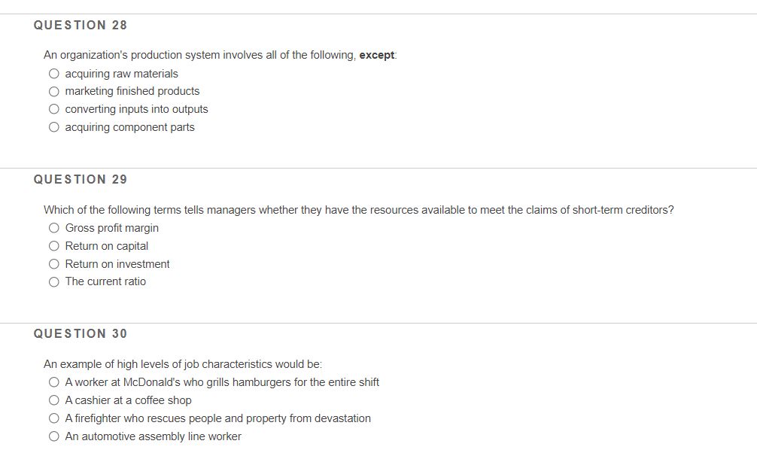This screenshot has width=757, height=465.
Task: Click the 'QUESTION 30' heading
Action: (81, 334)
